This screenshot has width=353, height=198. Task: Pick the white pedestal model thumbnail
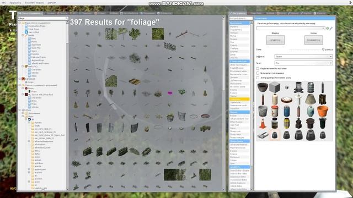click(298, 99)
